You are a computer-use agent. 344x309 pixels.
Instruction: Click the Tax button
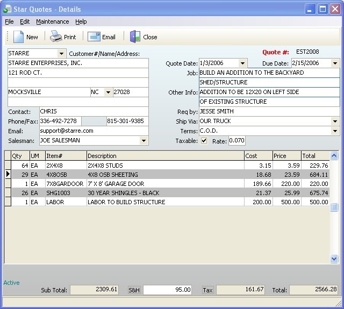pos(207,290)
